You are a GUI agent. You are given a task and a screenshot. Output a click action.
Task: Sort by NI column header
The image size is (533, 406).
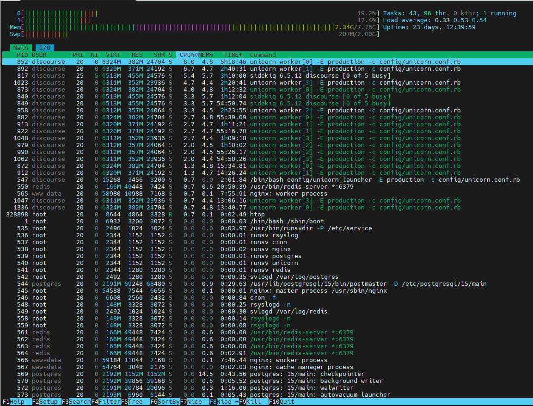(94, 55)
